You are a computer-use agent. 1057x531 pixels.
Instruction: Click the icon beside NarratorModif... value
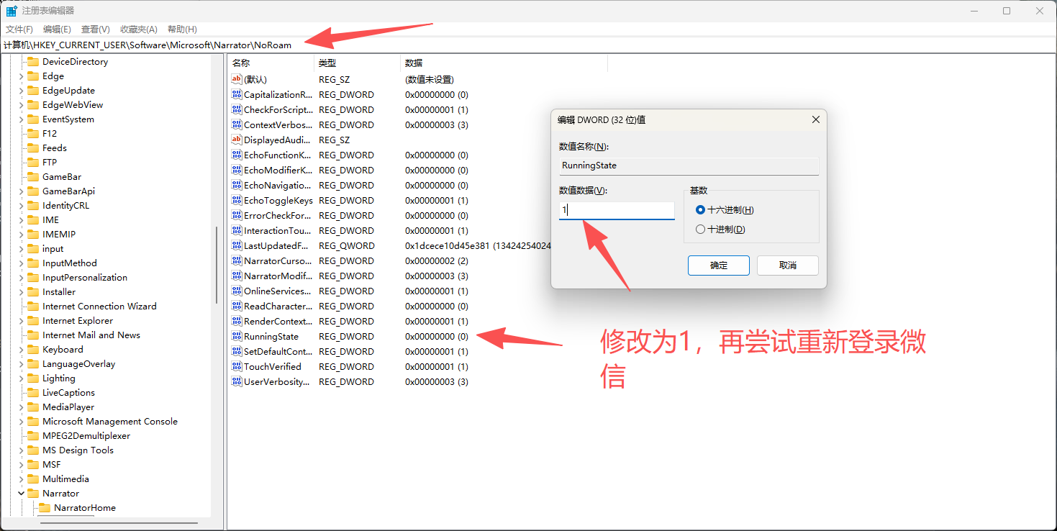pos(236,276)
